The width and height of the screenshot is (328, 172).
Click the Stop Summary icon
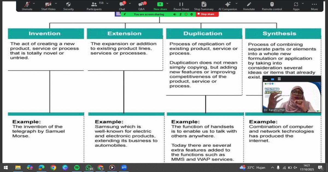[204, 5]
